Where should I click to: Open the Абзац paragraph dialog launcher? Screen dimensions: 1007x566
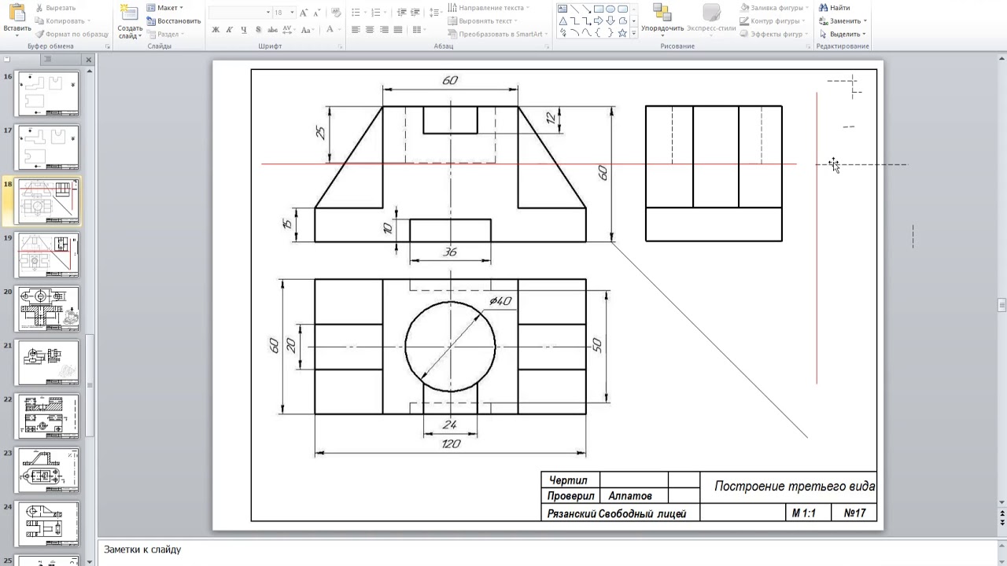pos(547,46)
